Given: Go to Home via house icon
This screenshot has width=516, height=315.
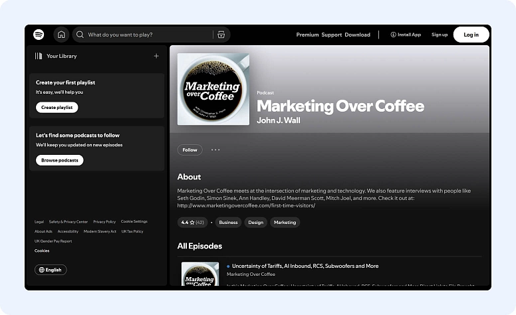Looking at the screenshot, I should [61, 35].
